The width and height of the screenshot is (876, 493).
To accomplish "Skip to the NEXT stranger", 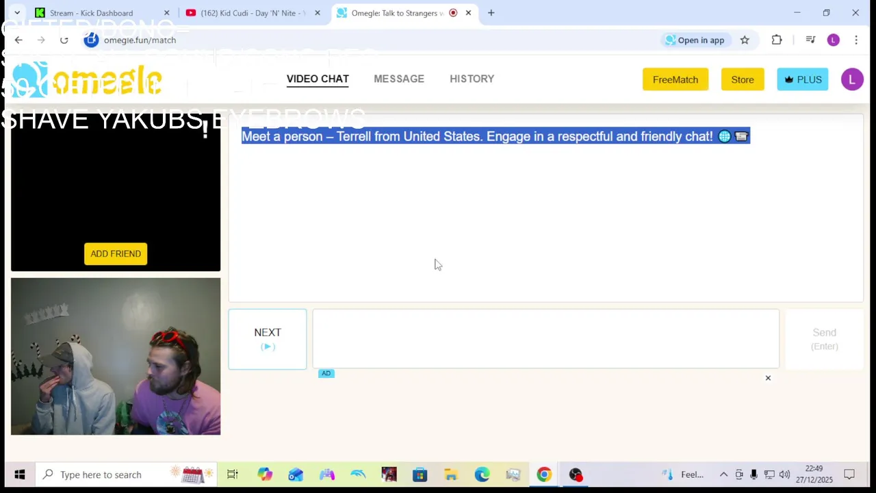I will pyautogui.click(x=268, y=339).
